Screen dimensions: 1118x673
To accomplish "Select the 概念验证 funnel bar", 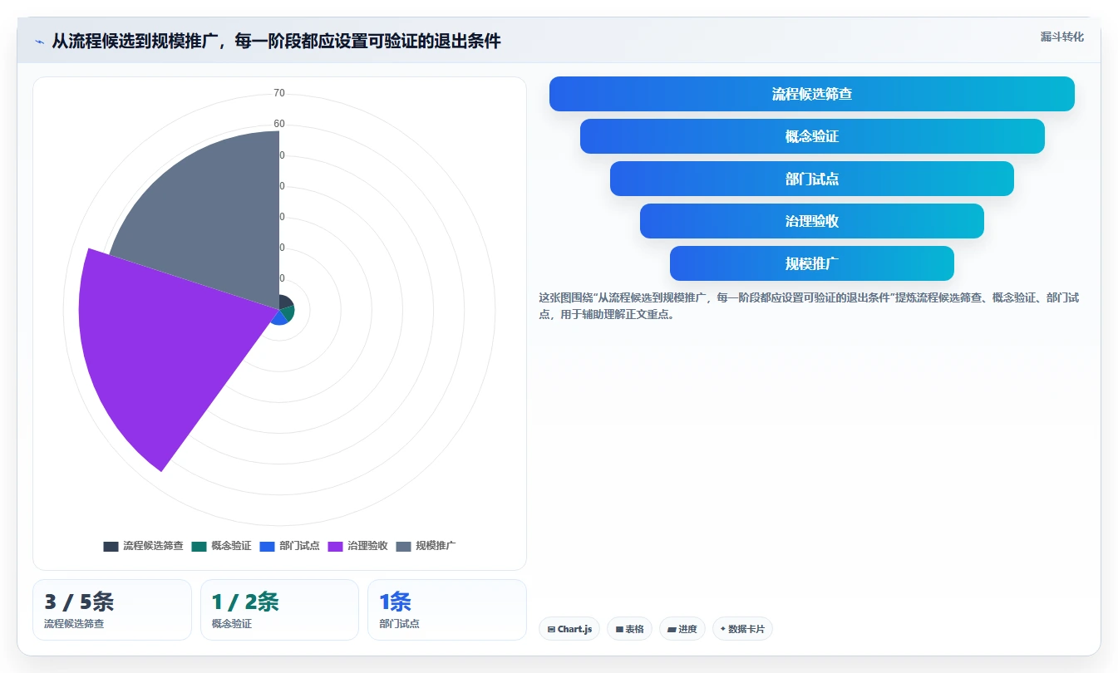I will click(x=812, y=136).
